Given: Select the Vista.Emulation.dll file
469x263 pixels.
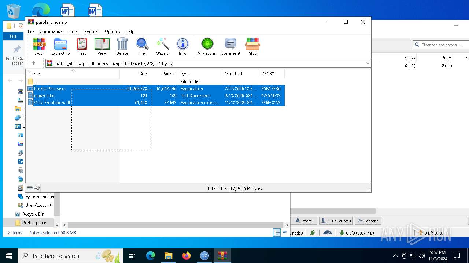Looking at the screenshot, I should [x=156, y=103].
